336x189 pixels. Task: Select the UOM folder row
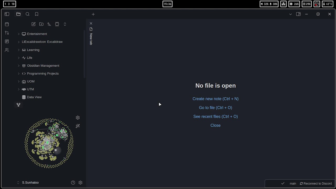click(x=49, y=81)
